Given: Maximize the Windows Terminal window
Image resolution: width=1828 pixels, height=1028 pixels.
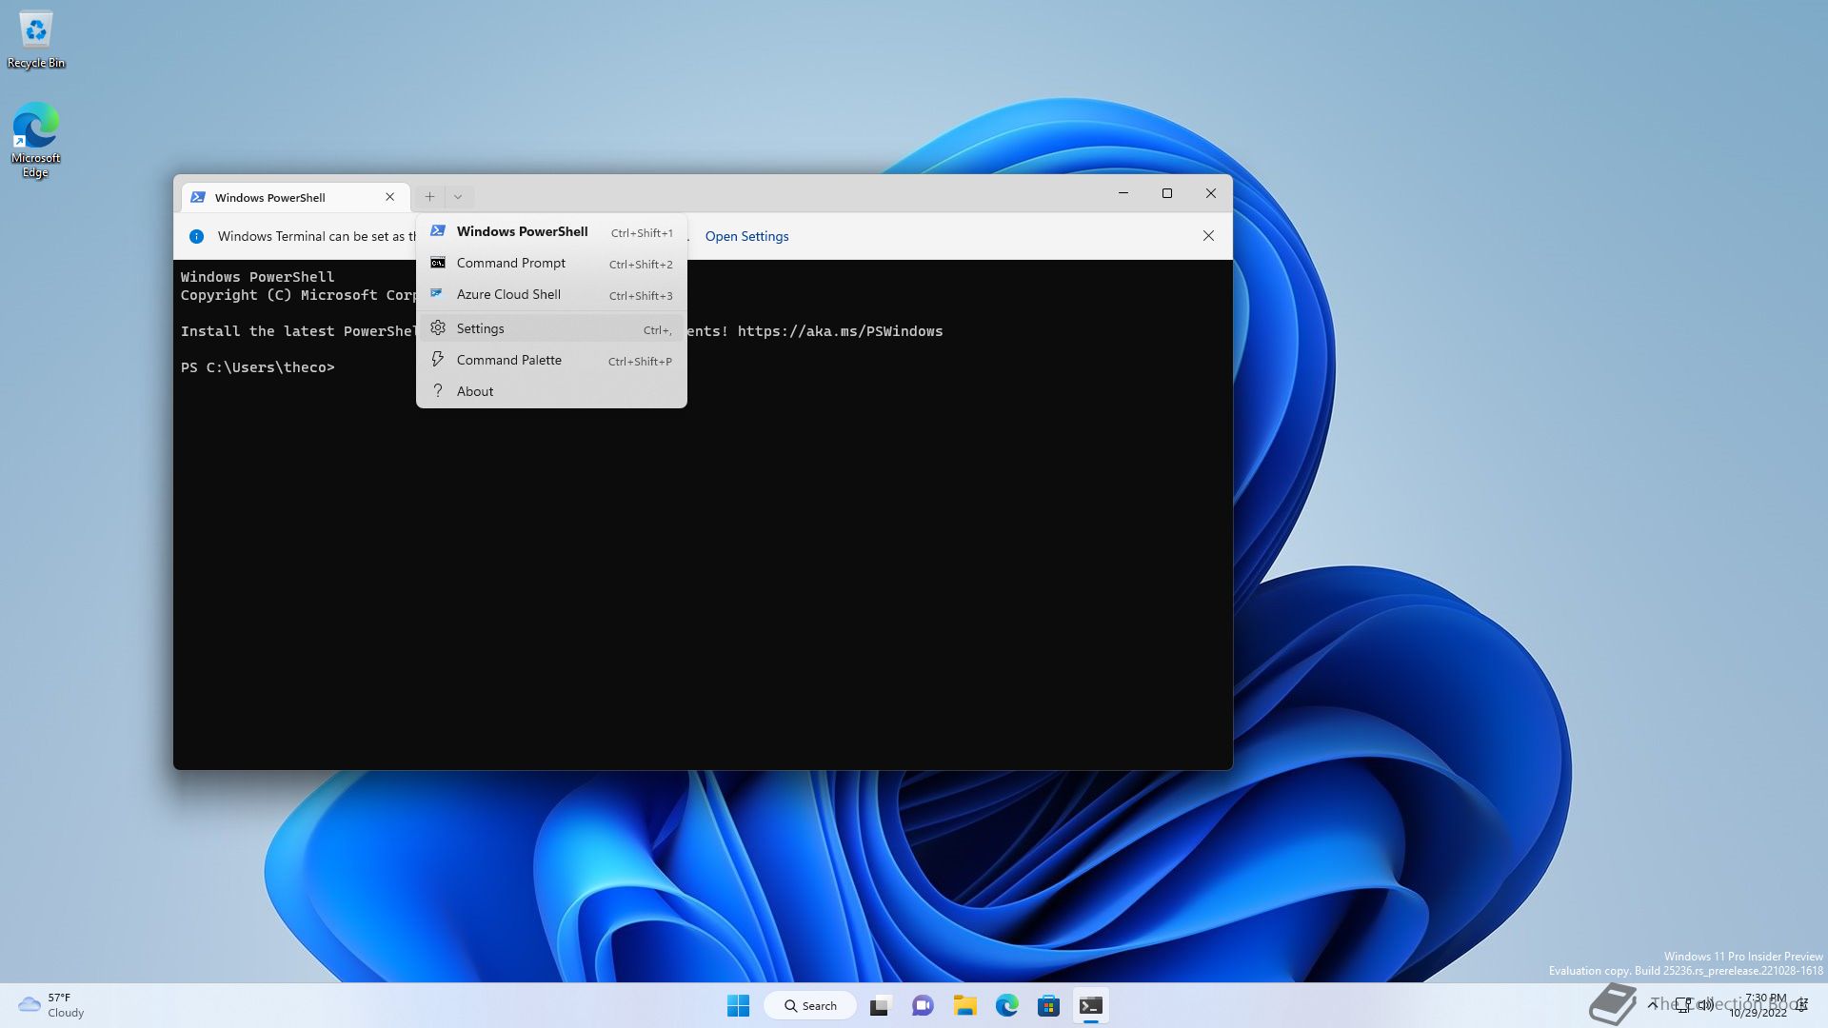Looking at the screenshot, I should pyautogui.click(x=1167, y=193).
